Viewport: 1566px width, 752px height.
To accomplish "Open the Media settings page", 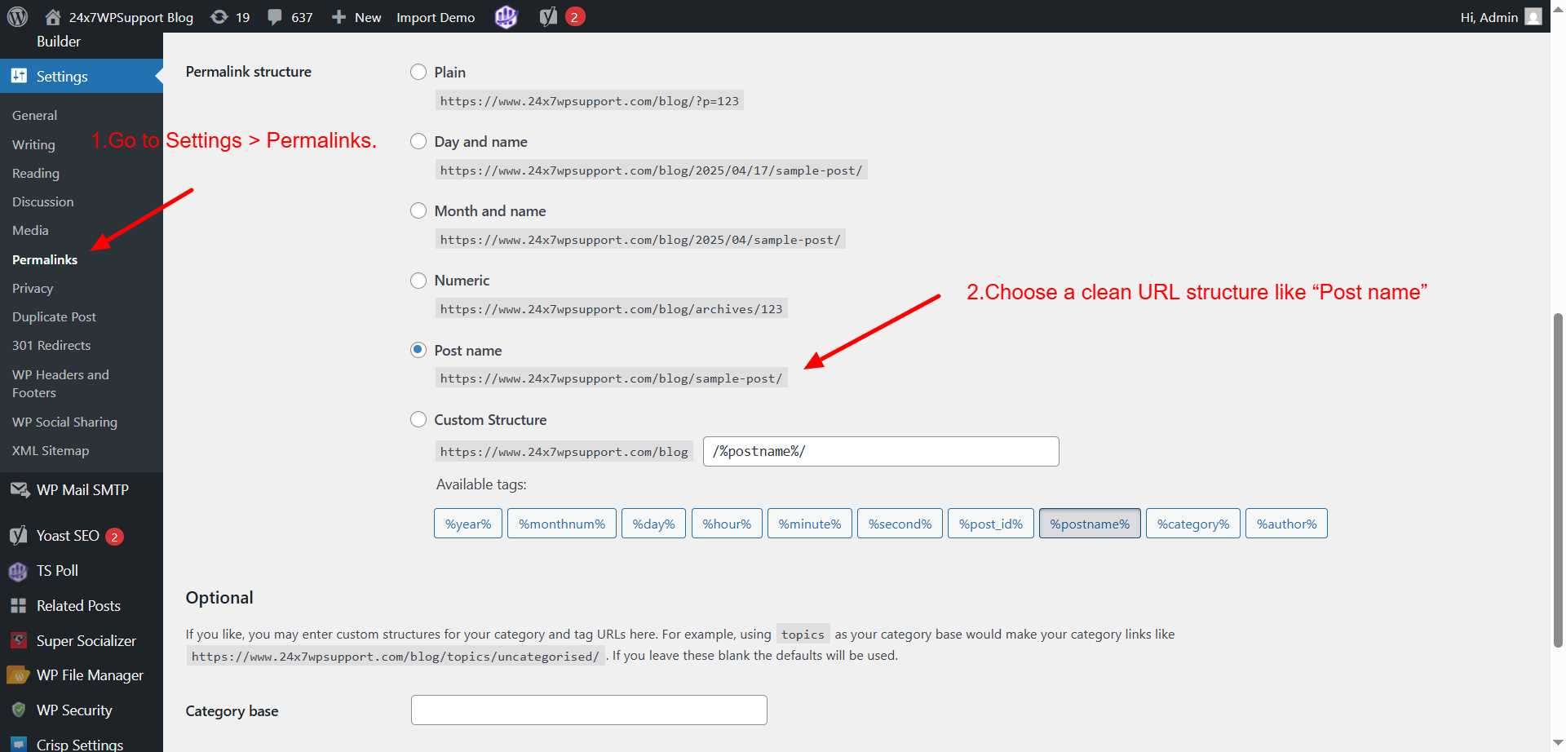I will pyautogui.click(x=30, y=230).
